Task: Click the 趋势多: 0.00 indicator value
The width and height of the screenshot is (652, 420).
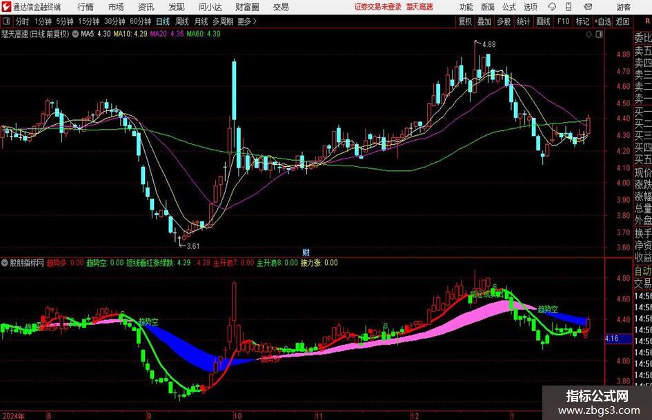Action: tap(65, 263)
